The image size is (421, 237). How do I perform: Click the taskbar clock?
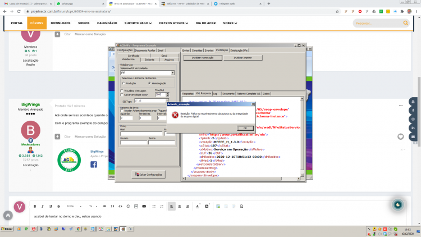(x=408, y=231)
